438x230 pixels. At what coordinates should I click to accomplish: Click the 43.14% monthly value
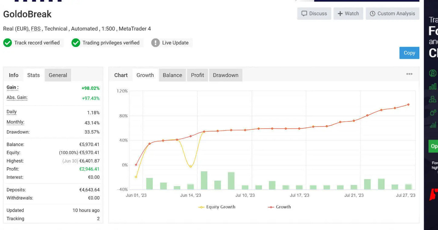pos(92,123)
